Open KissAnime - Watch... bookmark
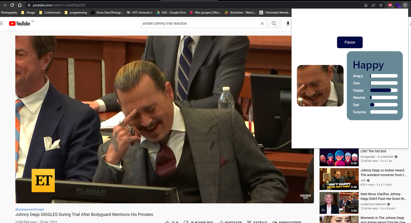The height and width of the screenshot is (223, 411). click(x=240, y=12)
